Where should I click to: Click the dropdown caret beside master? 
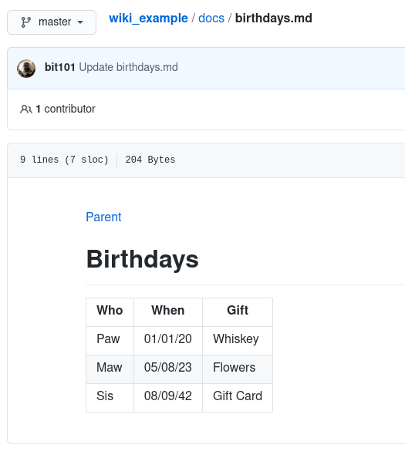(80, 22)
